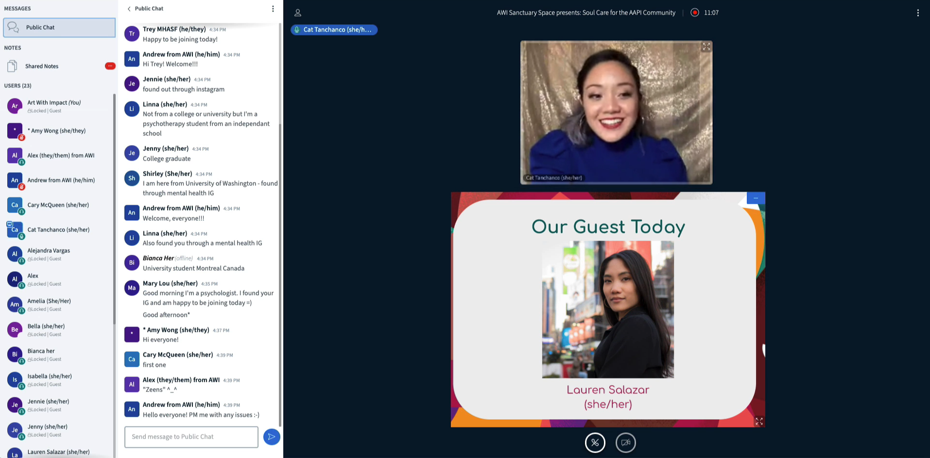Click the Lauren Salazar guest photo on slide
The image size is (930, 458).
[608, 310]
